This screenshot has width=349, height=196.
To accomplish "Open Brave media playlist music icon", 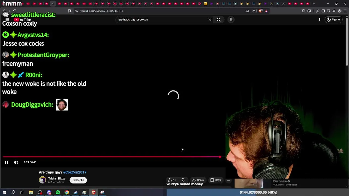I will click(318, 11).
